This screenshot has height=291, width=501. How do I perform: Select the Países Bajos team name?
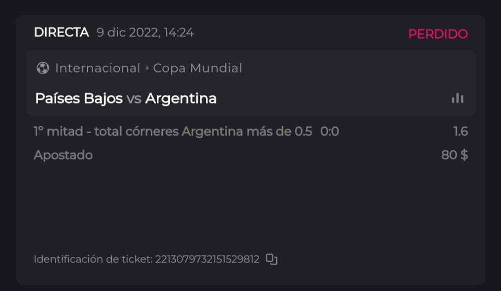pos(79,98)
